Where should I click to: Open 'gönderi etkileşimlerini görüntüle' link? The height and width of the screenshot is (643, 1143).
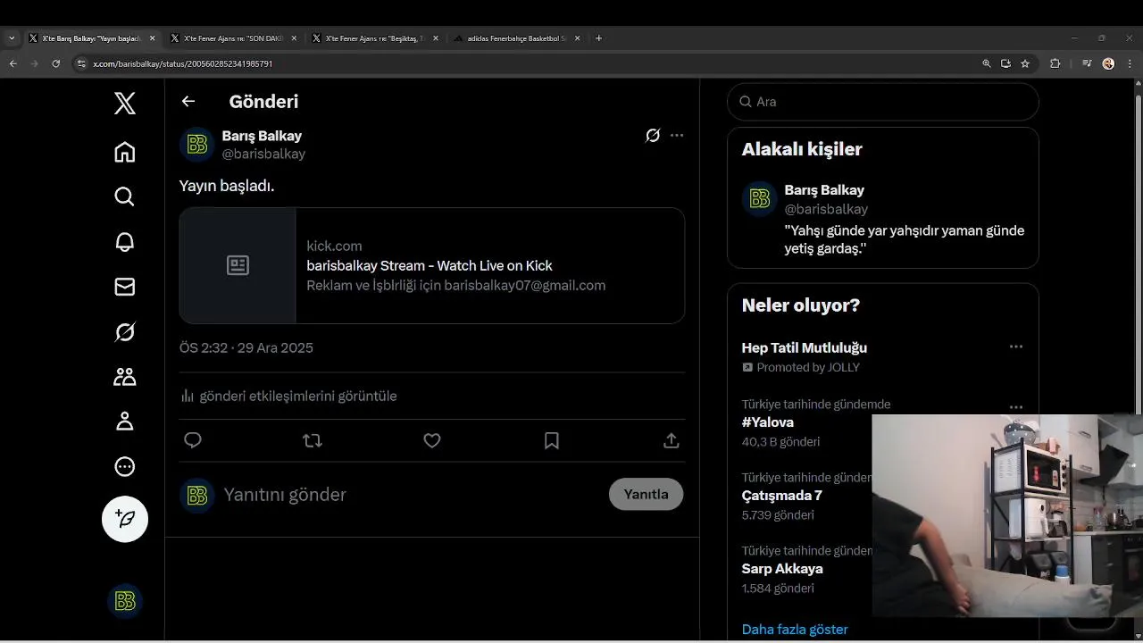(298, 396)
